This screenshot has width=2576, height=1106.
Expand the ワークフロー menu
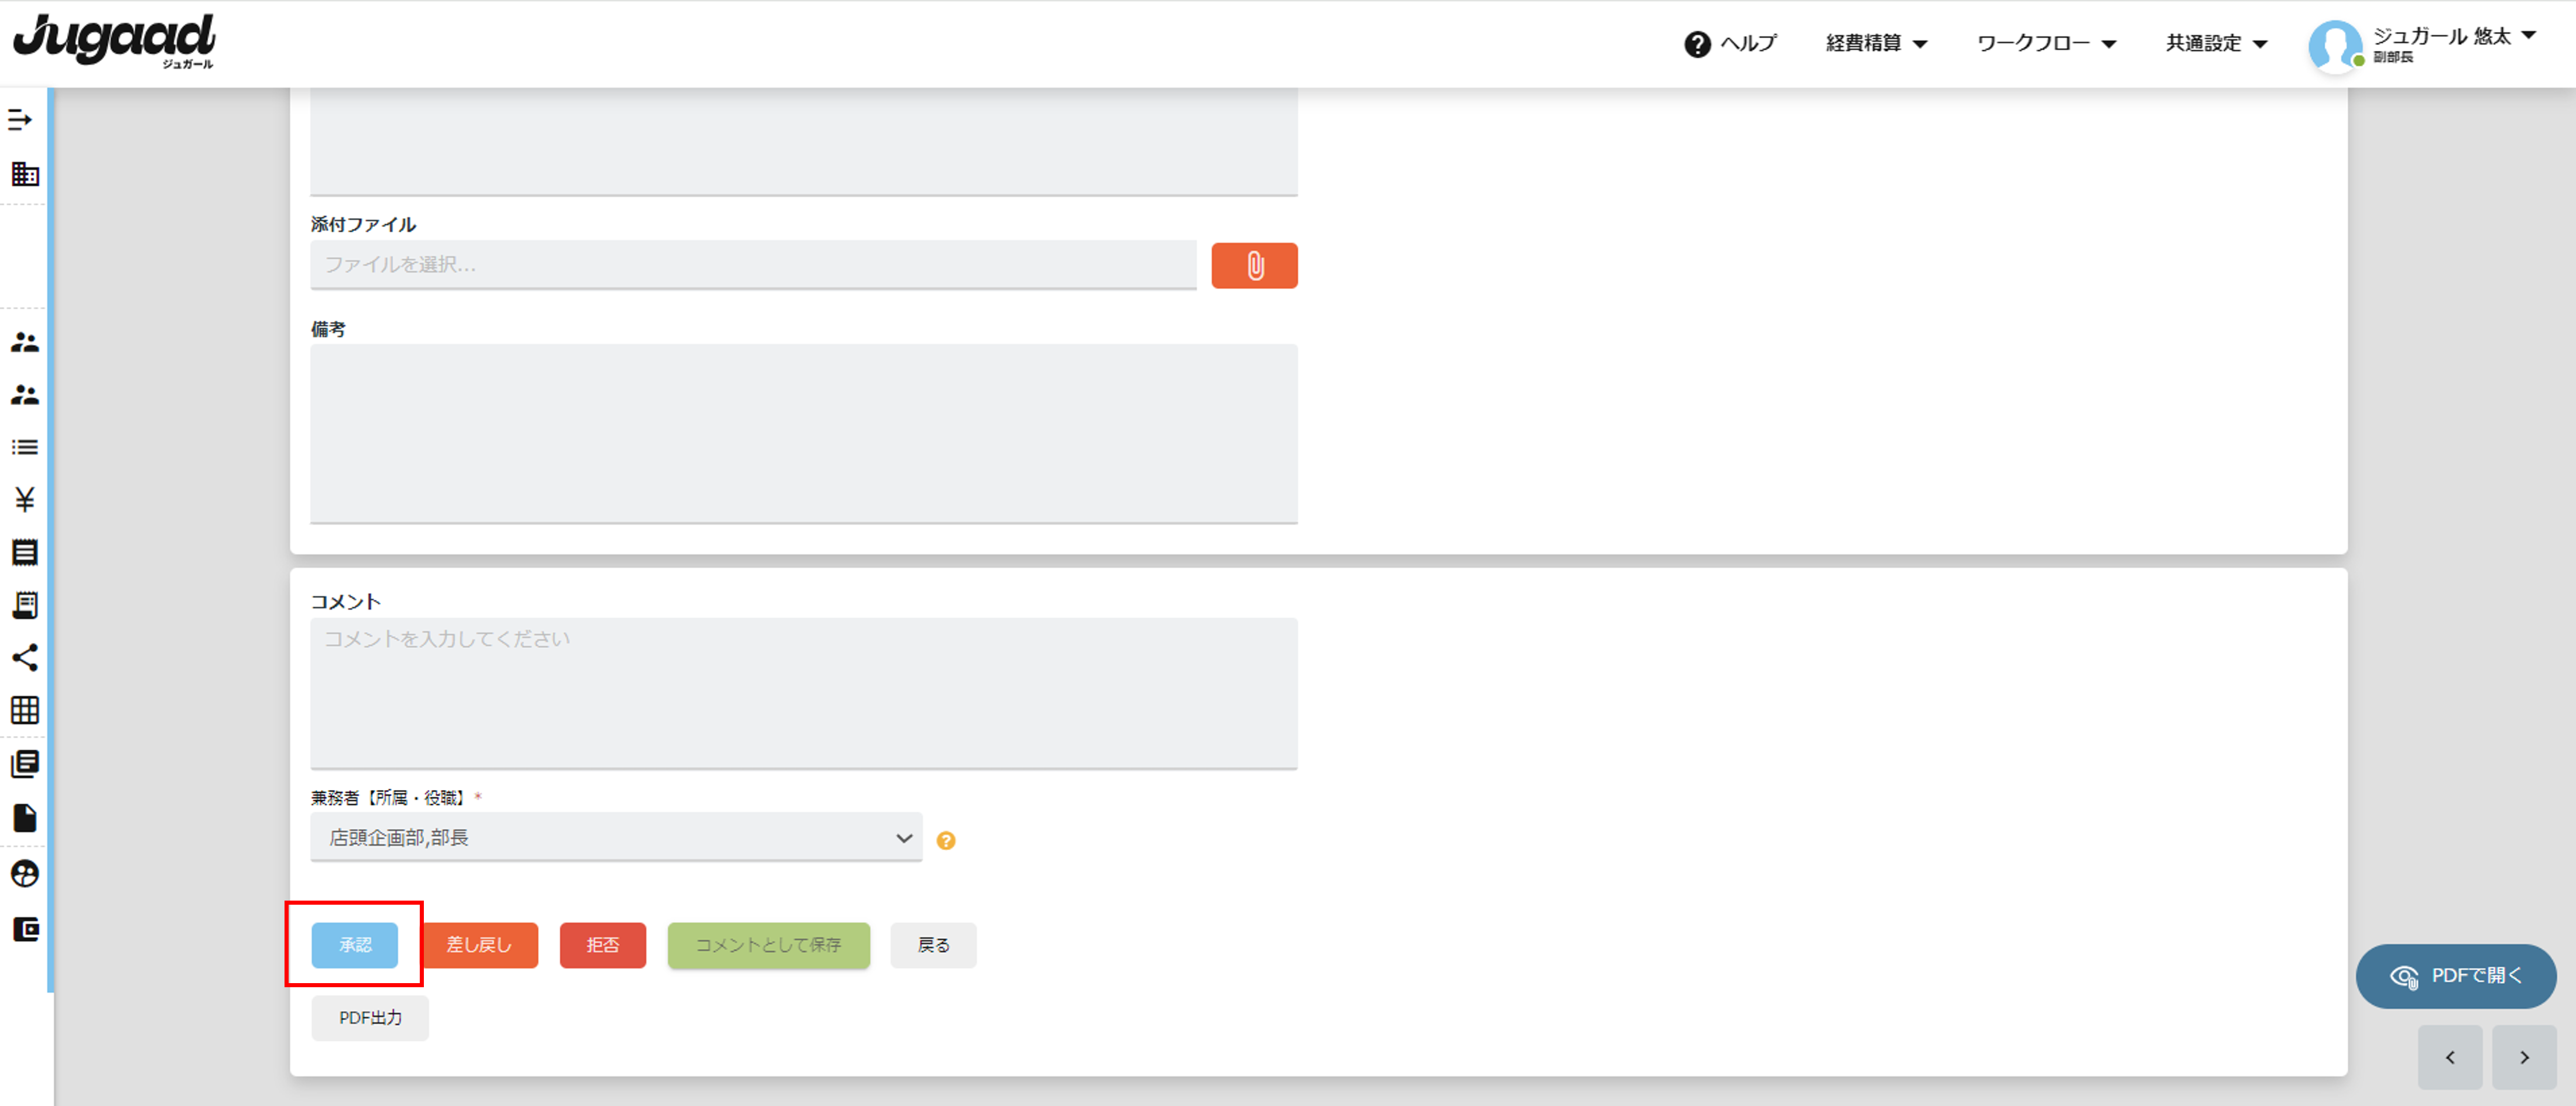[x=2046, y=43]
